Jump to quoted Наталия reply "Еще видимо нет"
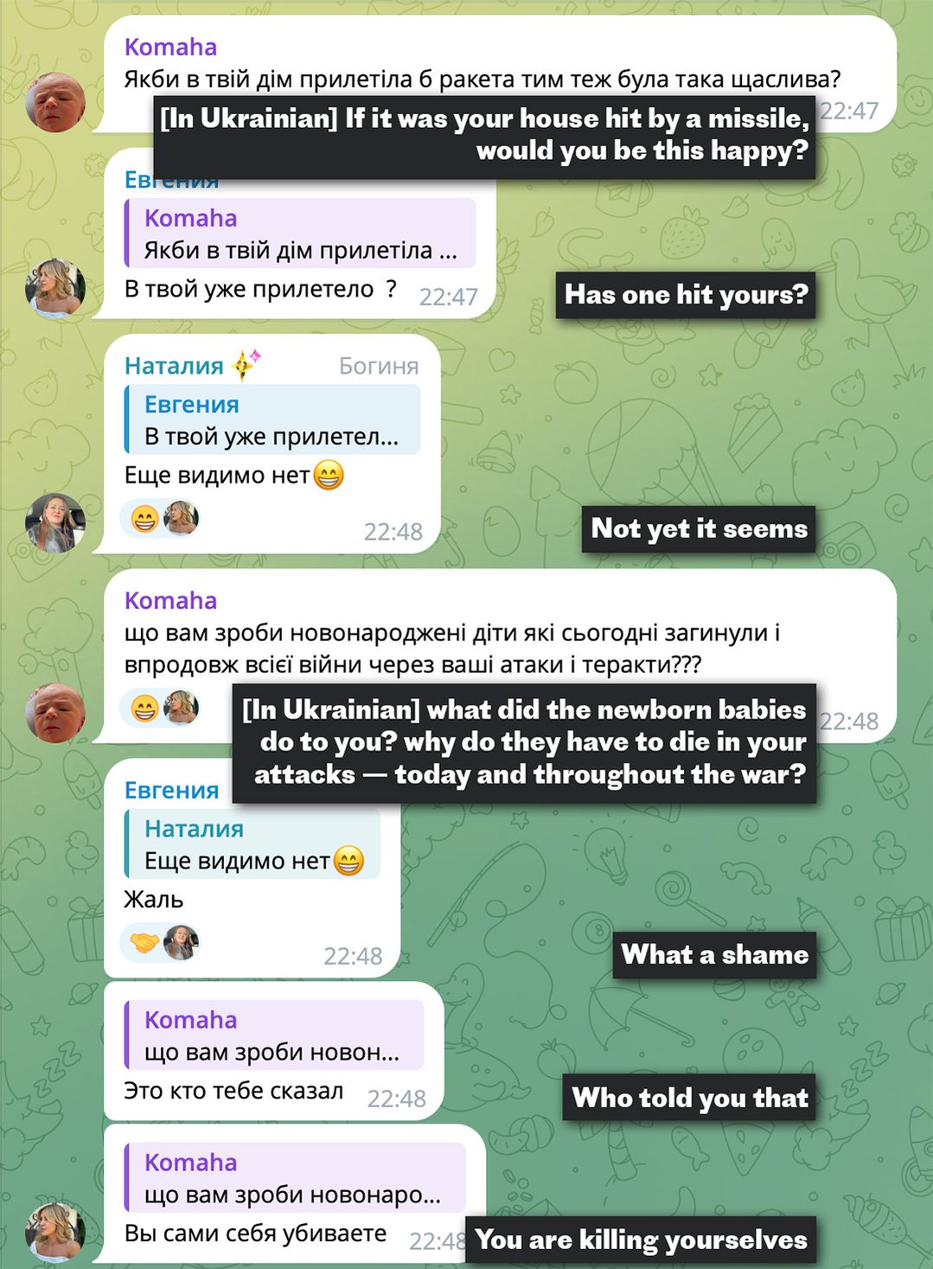The height and width of the screenshot is (1269, 933). point(252,844)
